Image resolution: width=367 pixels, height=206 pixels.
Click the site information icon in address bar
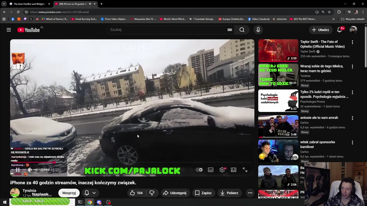26,12
